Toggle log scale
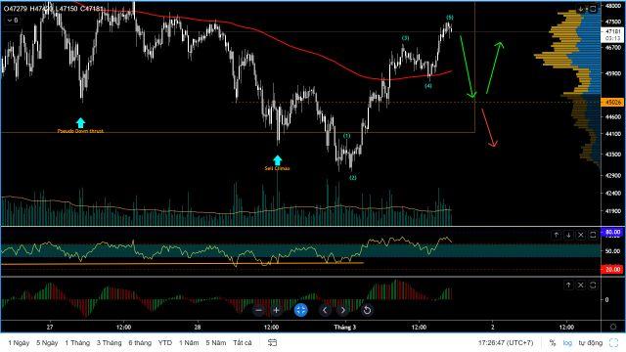626x352 pixels. (567, 342)
